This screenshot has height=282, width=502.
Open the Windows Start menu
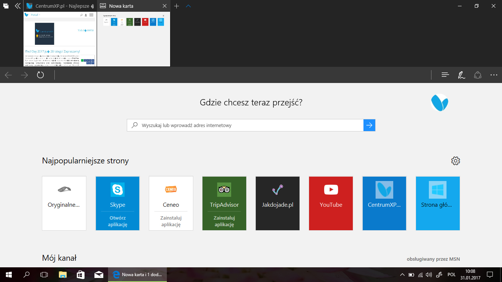(x=9, y=275)
